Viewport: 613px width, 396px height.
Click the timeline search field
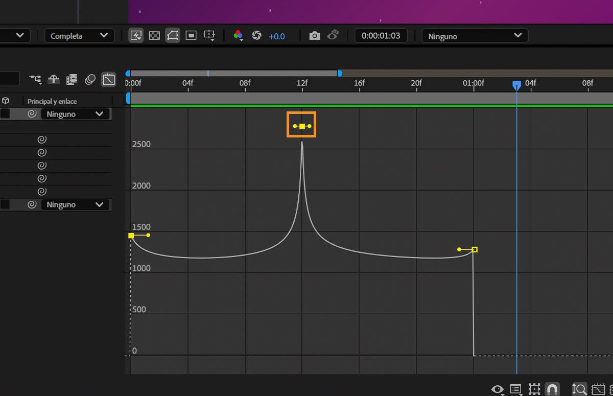(x=10, y=79)
